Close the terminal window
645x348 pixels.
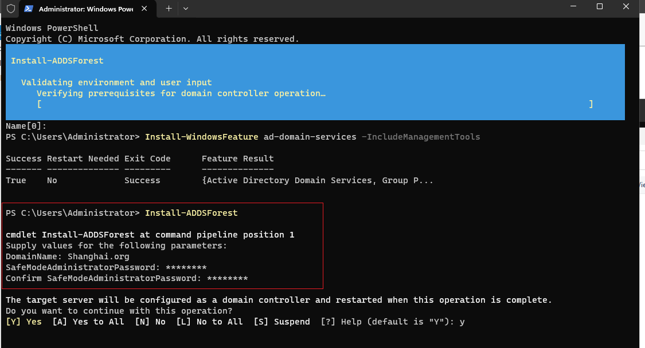point(626,6)
